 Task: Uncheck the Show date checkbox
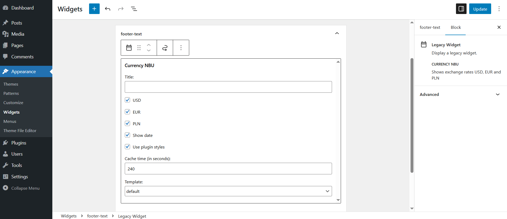tap(127, 135)
